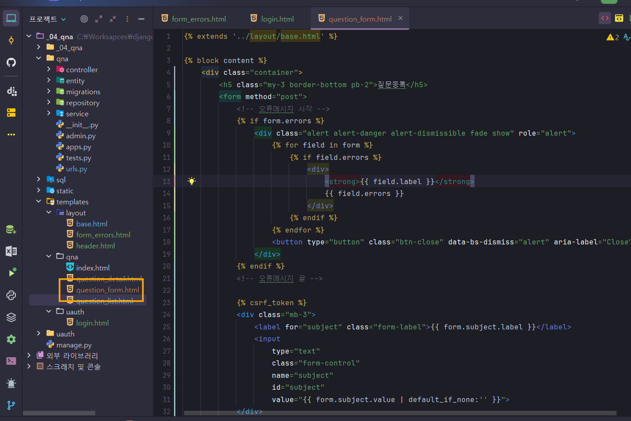This screenshot has height=421, width=631.
Task: Collapse the _04_qna root folder
Action: point(29,36)
